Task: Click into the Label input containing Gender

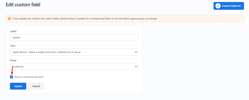Action: click(x=74, y=38)
